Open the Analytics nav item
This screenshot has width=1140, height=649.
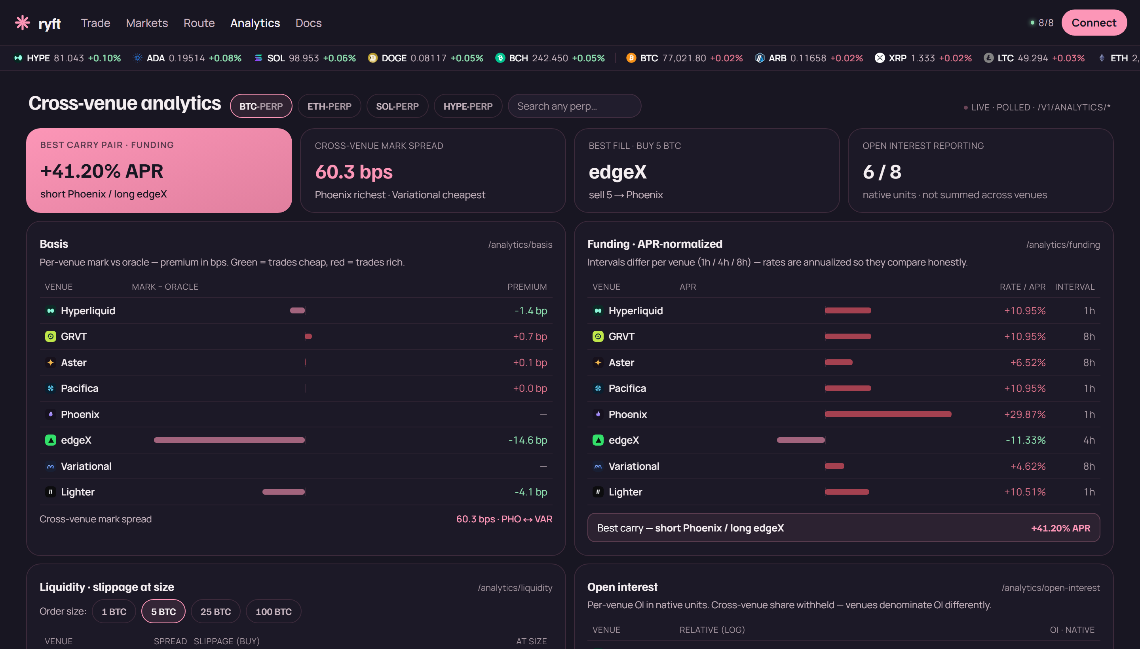point(255,23)
